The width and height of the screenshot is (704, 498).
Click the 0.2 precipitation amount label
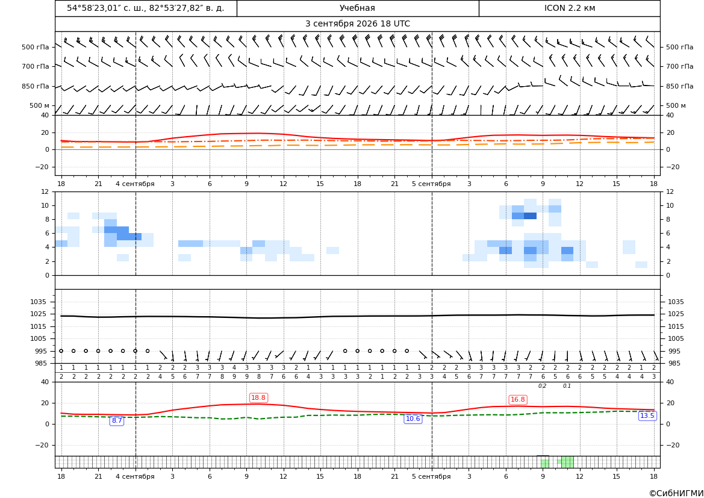(543, 386)
